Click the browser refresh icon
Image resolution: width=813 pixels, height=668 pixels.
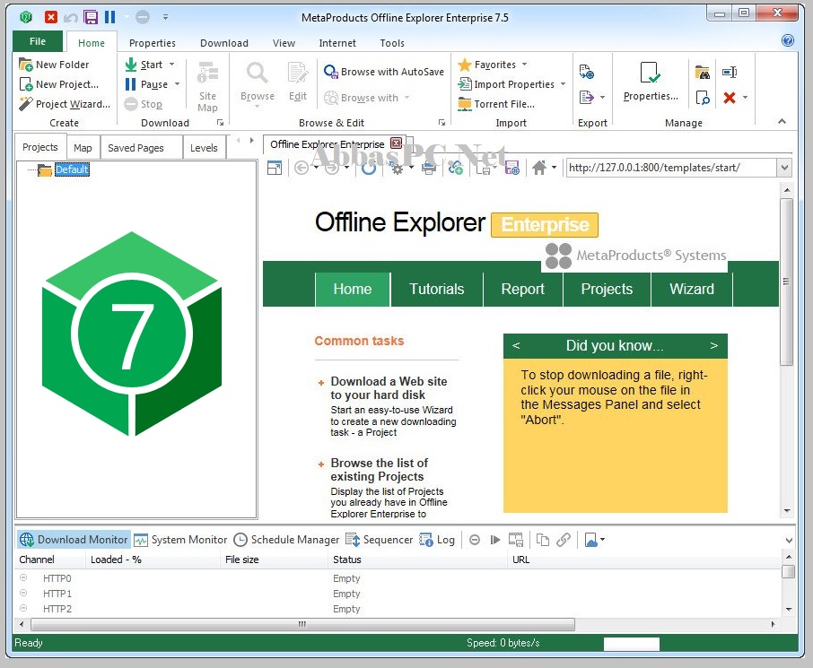click(x=369, y=168)
